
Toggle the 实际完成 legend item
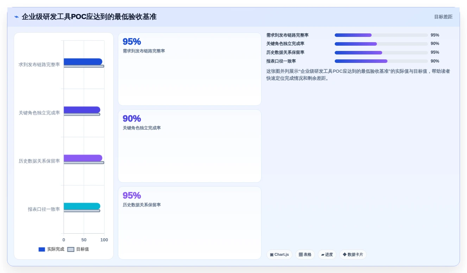coord(51,249)
